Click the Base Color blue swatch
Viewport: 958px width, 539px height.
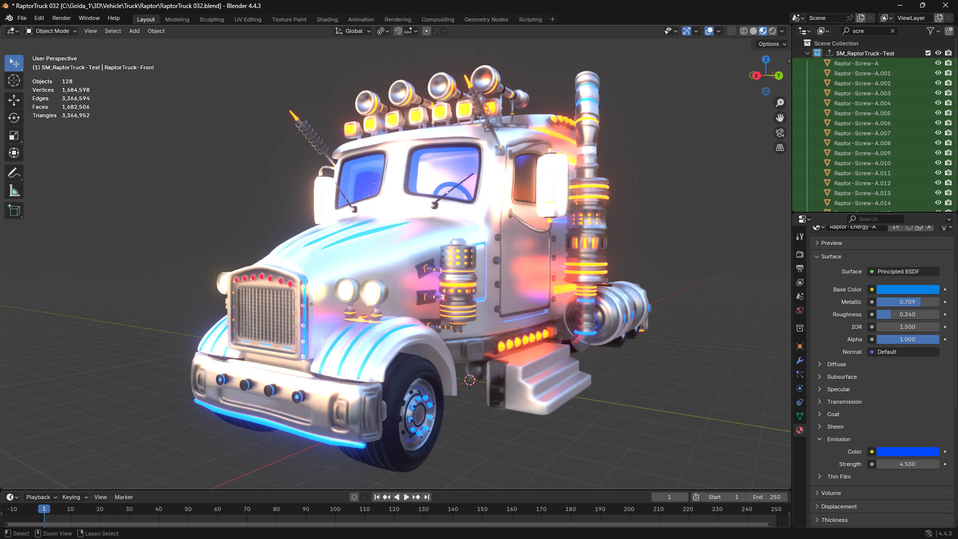[908, 289]
